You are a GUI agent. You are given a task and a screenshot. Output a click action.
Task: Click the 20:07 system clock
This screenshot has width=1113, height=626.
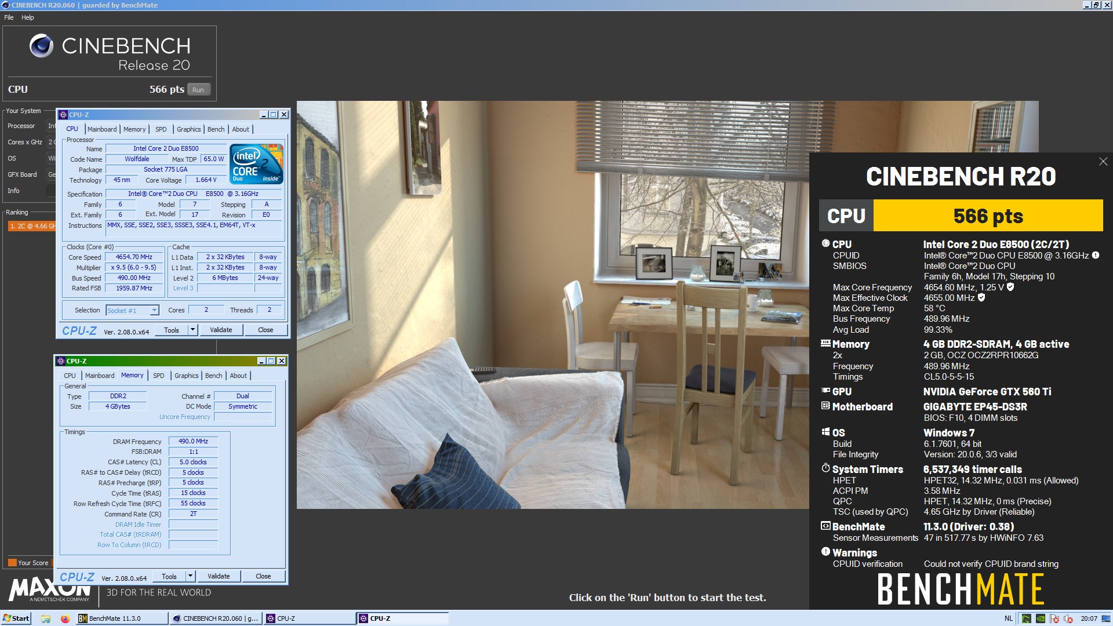pos(1089,618)
